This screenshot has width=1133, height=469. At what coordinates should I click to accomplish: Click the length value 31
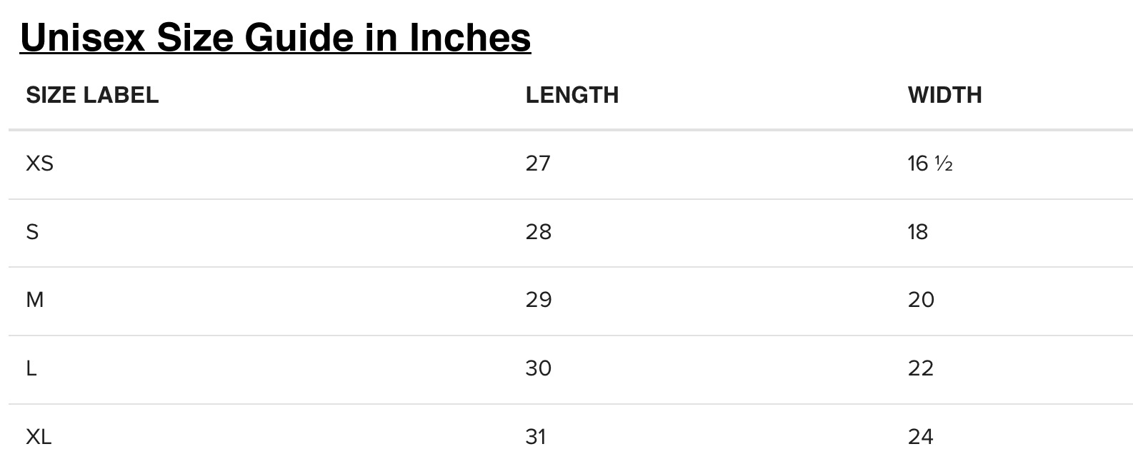(536, 436)
